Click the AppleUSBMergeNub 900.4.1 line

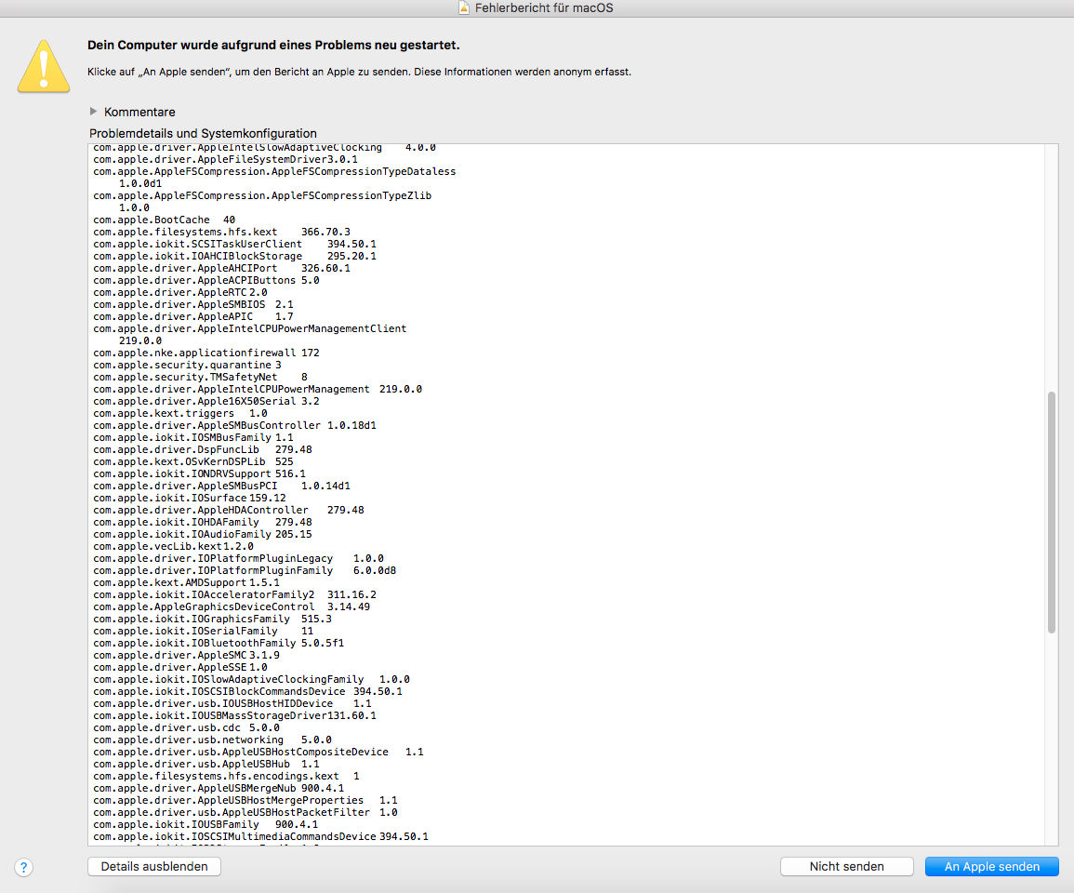219,789
